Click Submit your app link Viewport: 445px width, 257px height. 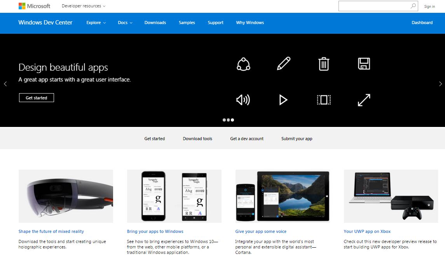pos(297,139)
